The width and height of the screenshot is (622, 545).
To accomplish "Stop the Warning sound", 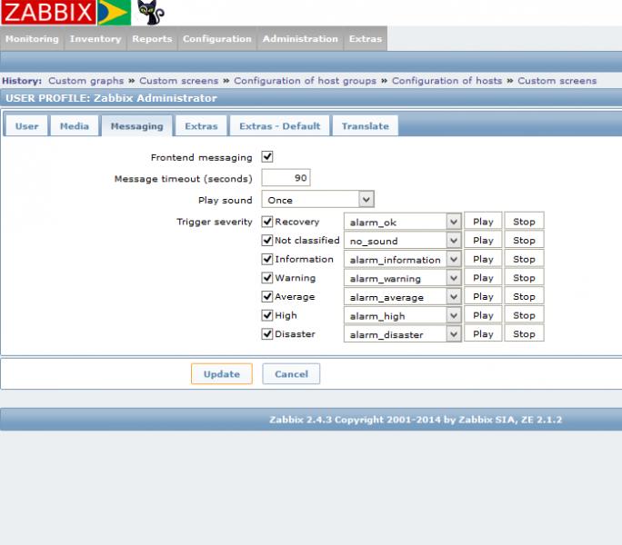I will click(524, 277).
